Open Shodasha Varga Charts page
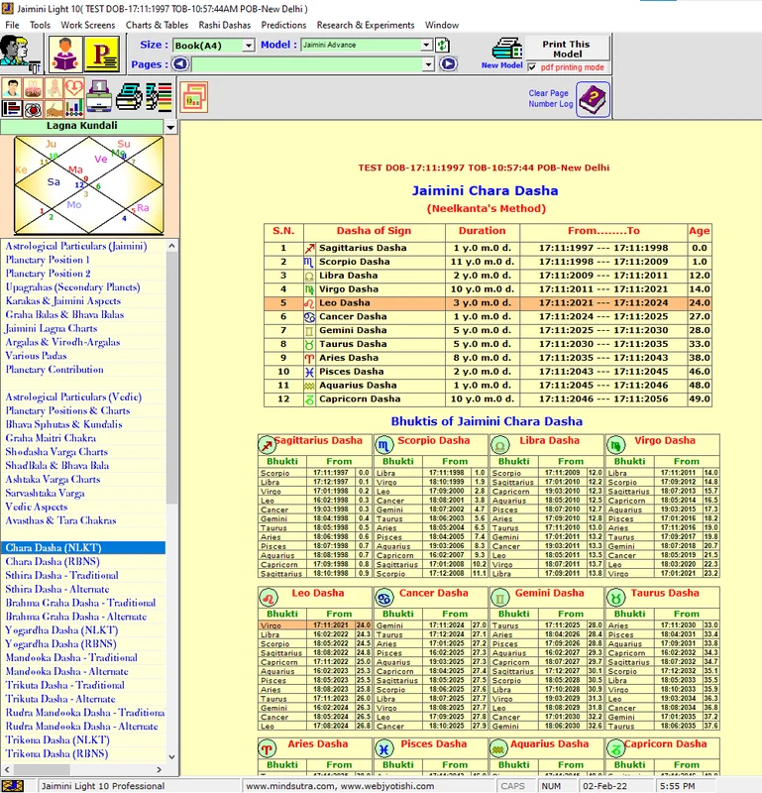Screen dimensions: 762x793 (x=56, y=452)
